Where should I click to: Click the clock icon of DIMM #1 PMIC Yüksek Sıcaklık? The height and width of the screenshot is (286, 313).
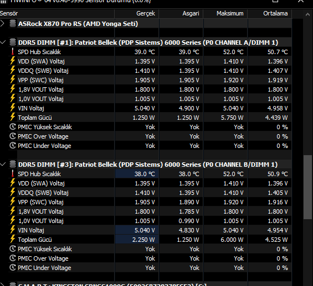[13, 126]
